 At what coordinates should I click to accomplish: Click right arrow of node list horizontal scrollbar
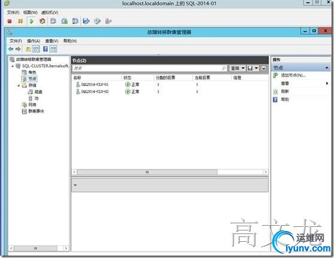[266, 172]
